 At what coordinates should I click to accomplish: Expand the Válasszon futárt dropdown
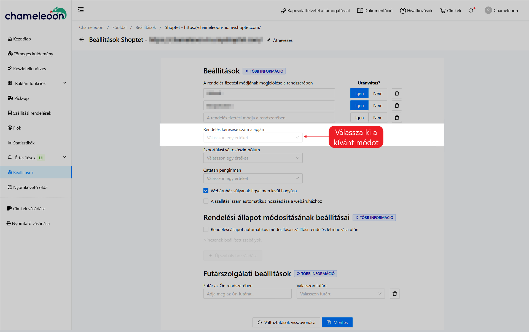(x=340, y=294)
